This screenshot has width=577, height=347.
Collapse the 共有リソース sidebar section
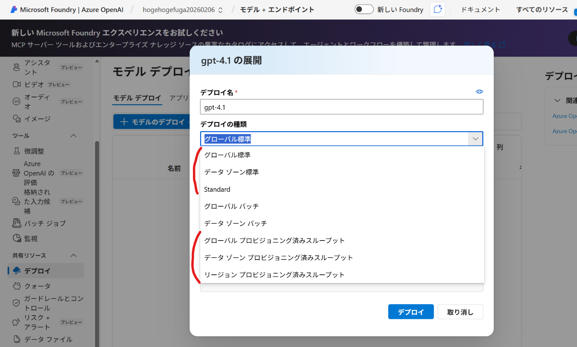[74, 255]
